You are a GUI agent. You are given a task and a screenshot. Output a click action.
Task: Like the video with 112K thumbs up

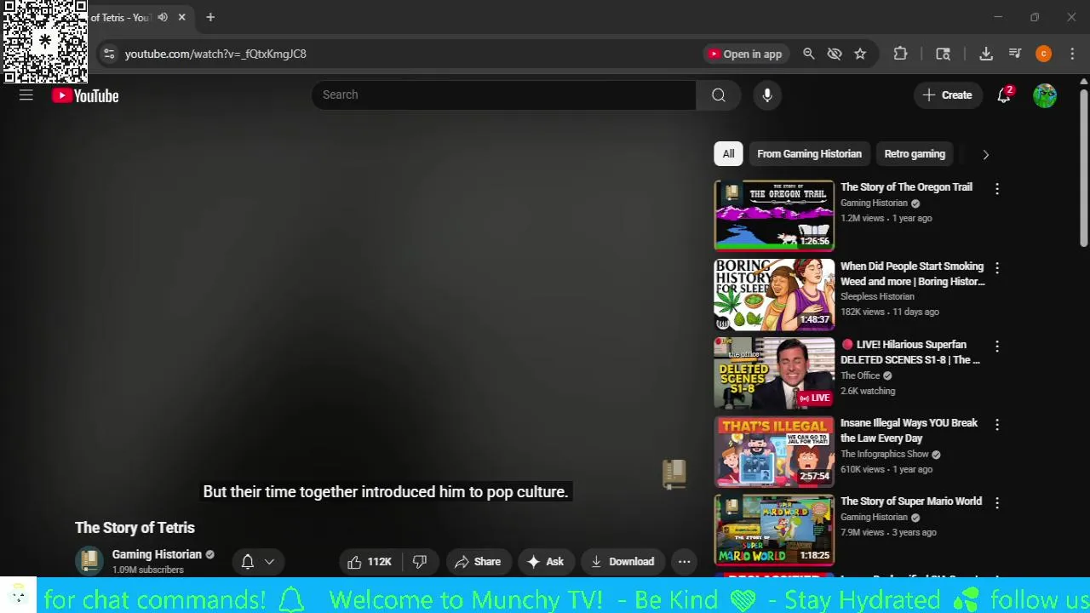[x=370, y=561]
